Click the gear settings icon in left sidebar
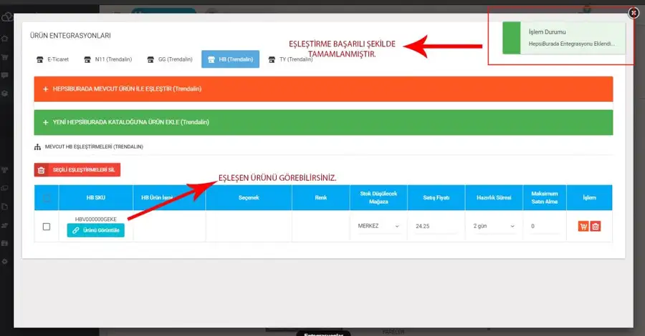 pos(5,262)
